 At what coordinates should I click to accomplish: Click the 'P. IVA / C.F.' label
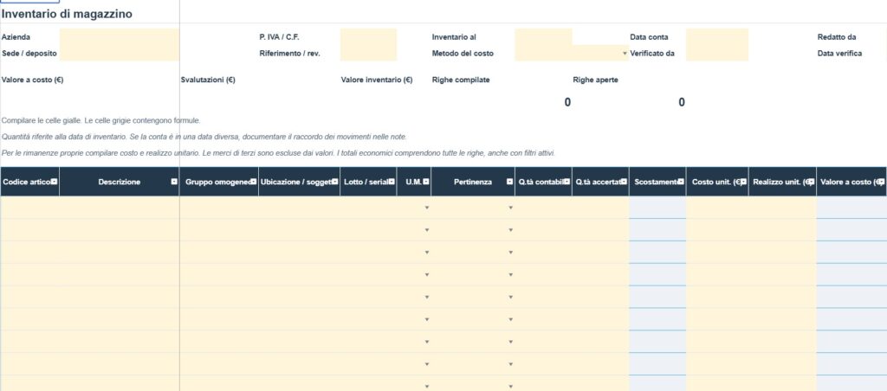click(x=279, y=37)
